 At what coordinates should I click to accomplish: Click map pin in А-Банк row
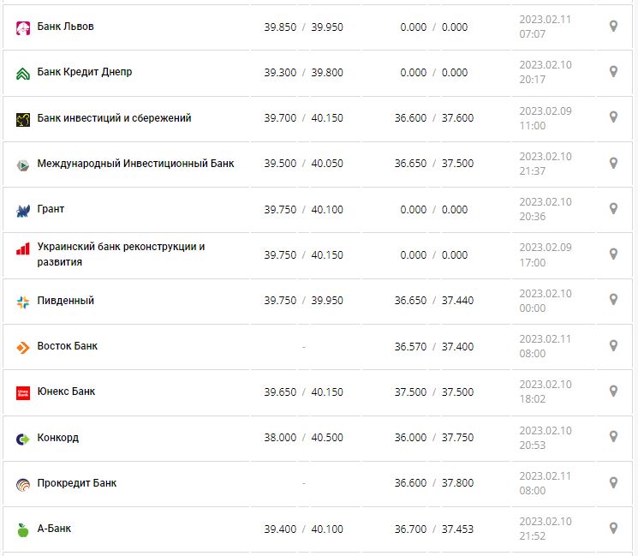tap(613, 528)
